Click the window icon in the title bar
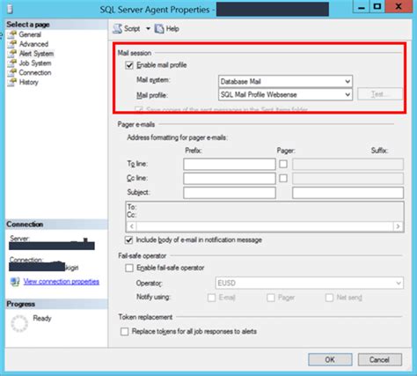 pyautogui.click(x=10, y=9)
